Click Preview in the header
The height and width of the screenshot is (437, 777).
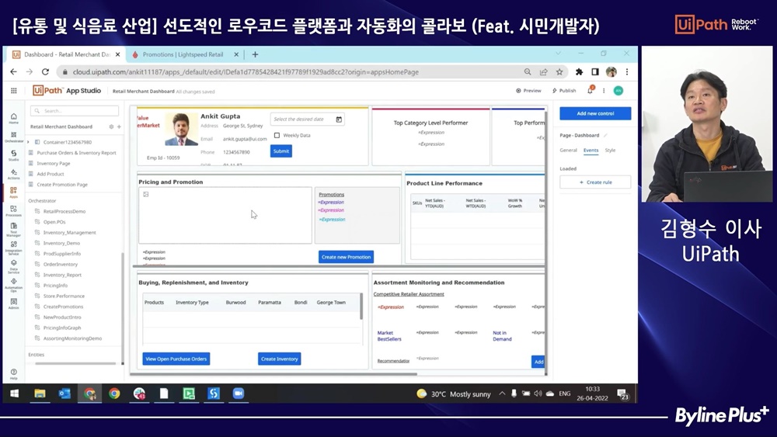click(x=528, y=91)
